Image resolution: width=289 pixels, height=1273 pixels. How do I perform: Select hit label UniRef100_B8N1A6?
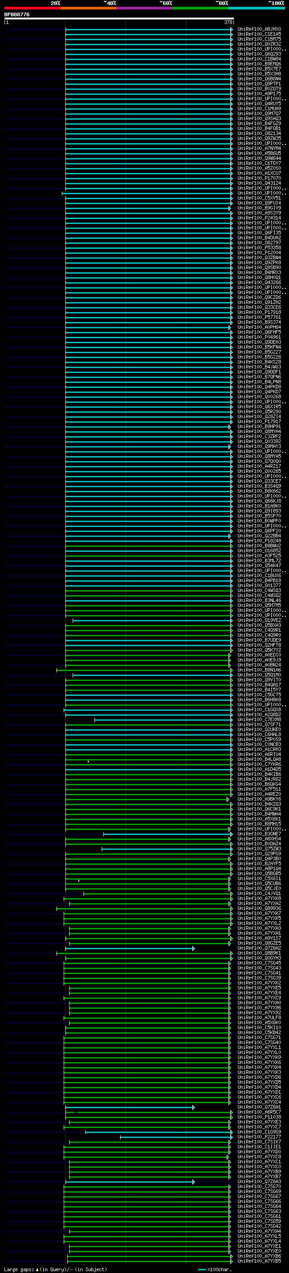pos(259,670)
